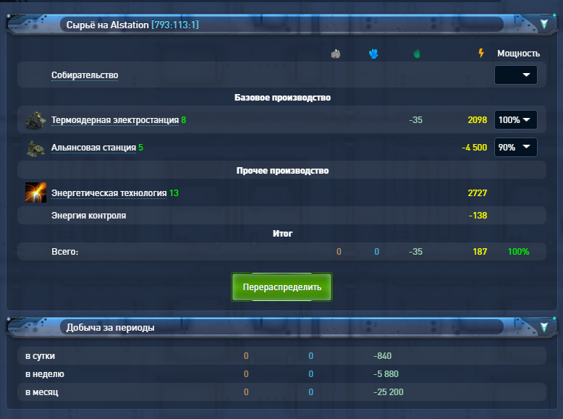This screenshot has height=419, width=563.
Task: Click the Энергия контроля row label
Action: pyautogui.click(x=88, y=216)
